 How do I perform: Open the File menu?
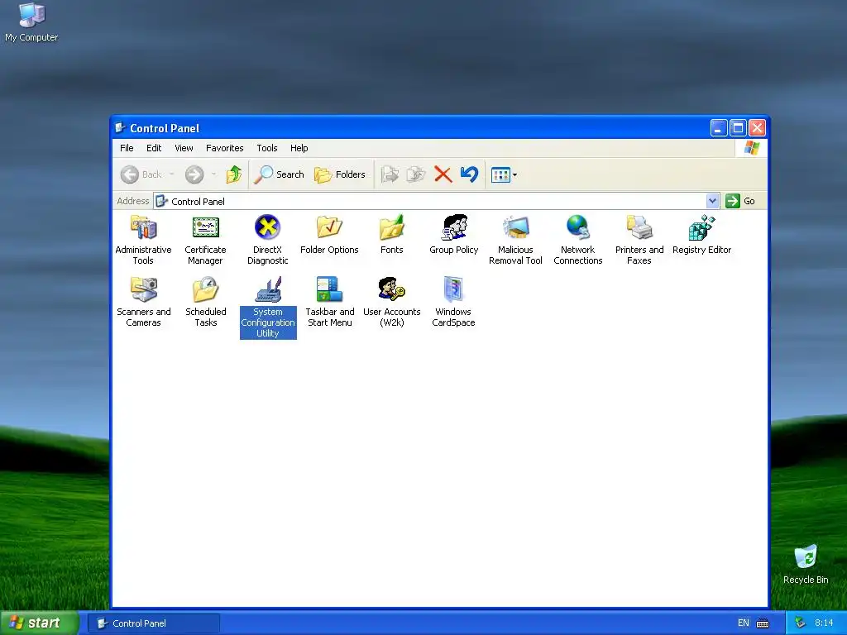127,148
